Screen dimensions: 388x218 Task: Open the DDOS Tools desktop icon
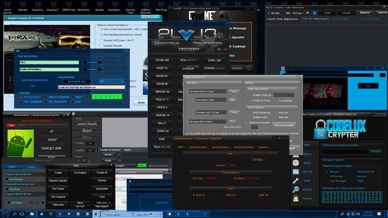coord(69,6)
